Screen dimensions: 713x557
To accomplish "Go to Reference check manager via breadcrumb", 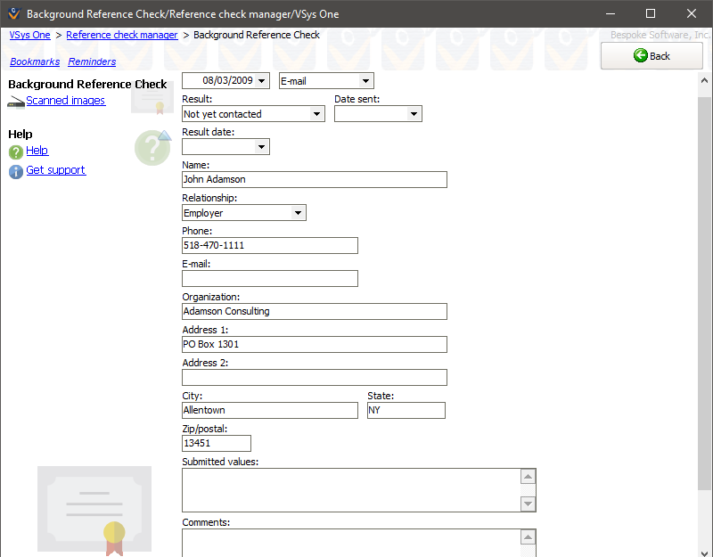I will [121, 35].
